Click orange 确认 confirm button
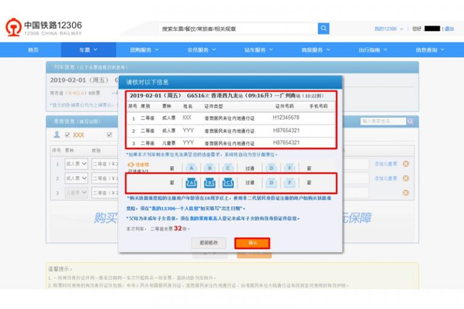 [252, 243]
